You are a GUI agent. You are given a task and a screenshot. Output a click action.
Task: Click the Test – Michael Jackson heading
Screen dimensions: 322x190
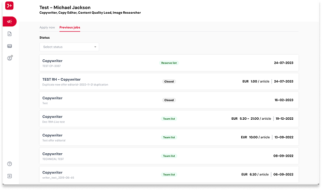[x=65, y=8]
